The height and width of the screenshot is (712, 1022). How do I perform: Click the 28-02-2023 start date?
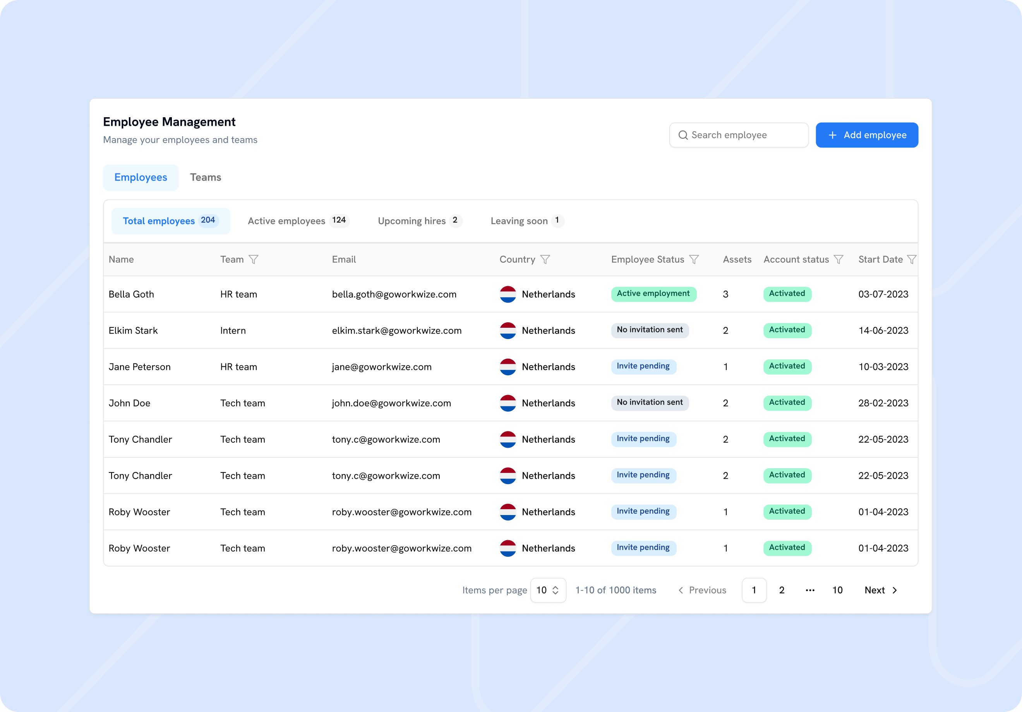tap(883, 403)
